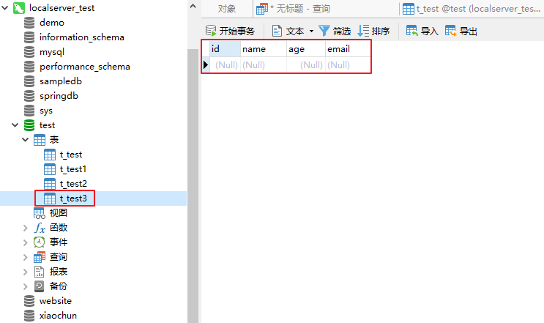
Task: Select the t_test2 table icon
Action: click(x=50, y=184)
